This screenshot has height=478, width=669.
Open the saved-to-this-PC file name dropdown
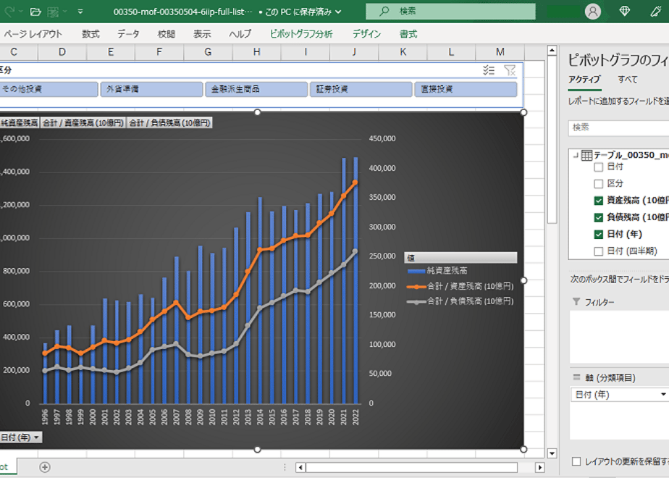point(338,12)
